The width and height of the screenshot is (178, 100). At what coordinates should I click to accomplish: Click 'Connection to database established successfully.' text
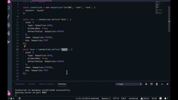pos(43,90)
